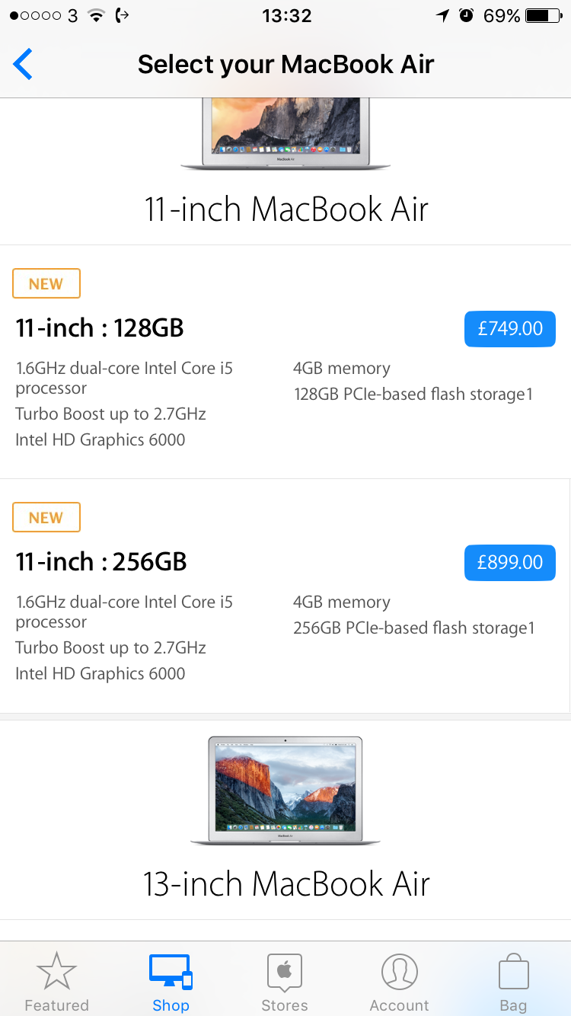Tap the NEW badge on 256GB model
This screenshot has height=1016, width=571.
coord(46,518)
